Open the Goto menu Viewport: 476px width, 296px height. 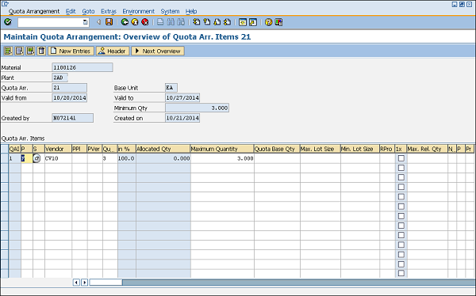tap(88, 11)
